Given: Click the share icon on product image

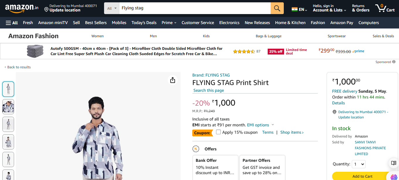Looking at the screenshot, I should click(173, 80).
